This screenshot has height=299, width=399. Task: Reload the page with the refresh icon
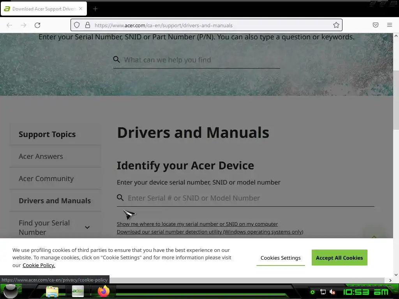point(37,25)
